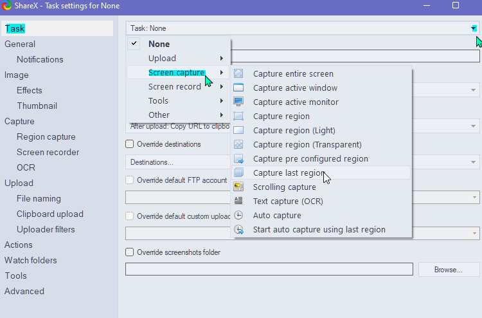Choose Upload in the task menu
Viewport: 482px width, 318px height.
click(x=178, y=58)
